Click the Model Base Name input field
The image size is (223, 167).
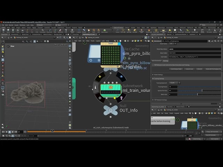(195, 49)
